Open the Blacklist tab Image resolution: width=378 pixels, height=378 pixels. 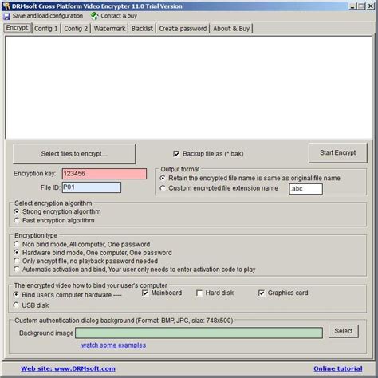[142, 29]
